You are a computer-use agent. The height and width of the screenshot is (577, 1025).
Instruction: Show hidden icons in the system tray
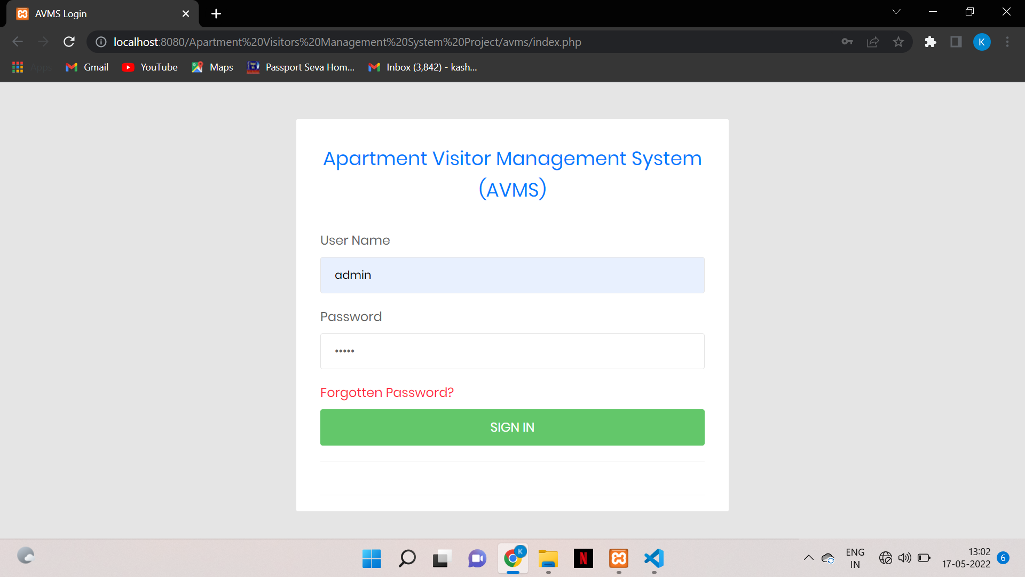(808, 558)
